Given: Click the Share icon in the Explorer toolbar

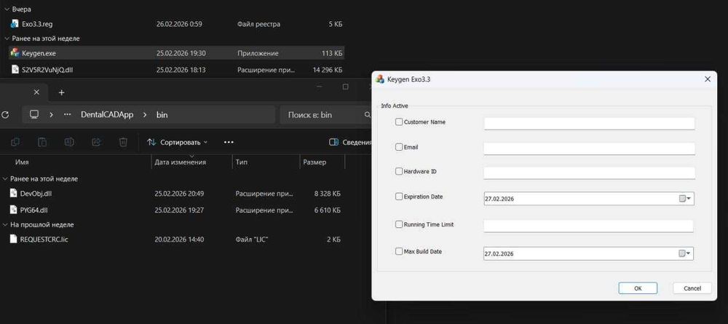Looking at the screenshot, I should tap(96, 142).
